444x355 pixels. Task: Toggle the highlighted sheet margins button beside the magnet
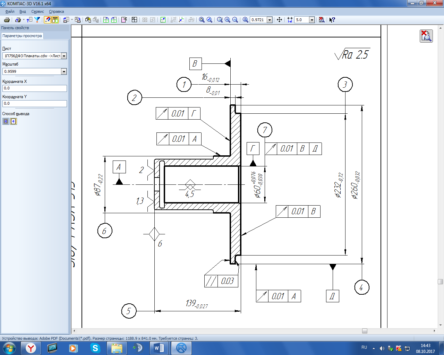(55, 20)
